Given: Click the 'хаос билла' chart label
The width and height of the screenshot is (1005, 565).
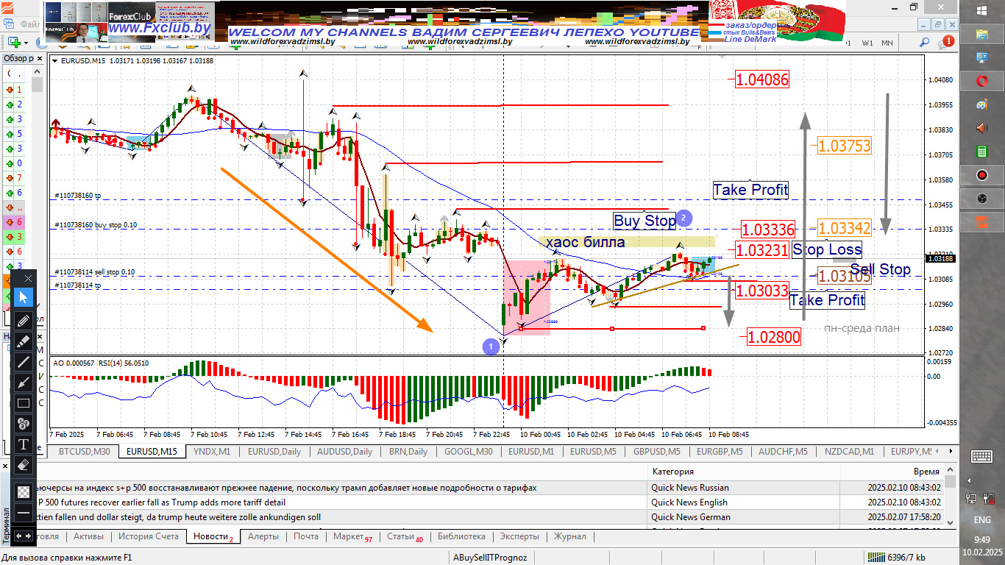Looking at the screenshot, I should tap(586, 242).
